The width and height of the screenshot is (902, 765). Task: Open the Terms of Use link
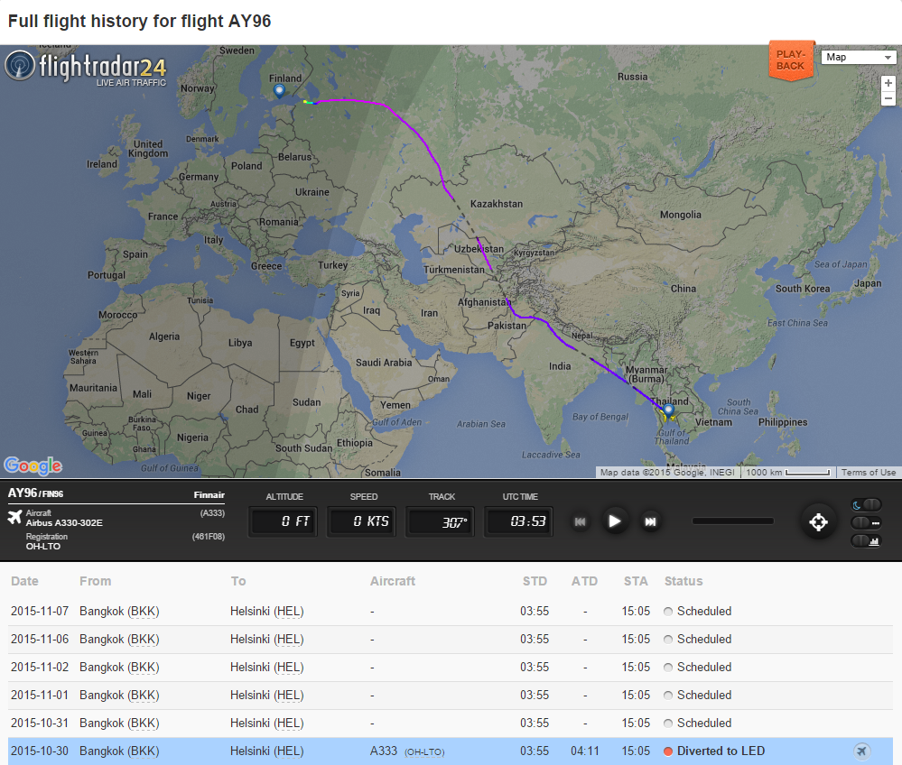[868, 473]
